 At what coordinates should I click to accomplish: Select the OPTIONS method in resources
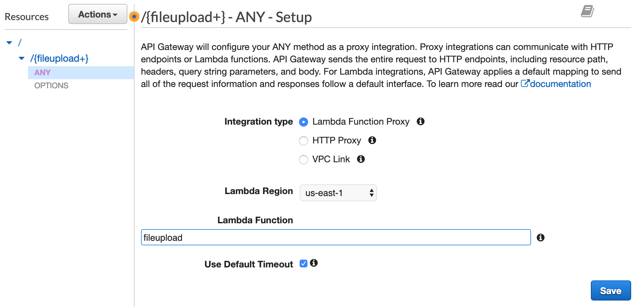point(51,85)
